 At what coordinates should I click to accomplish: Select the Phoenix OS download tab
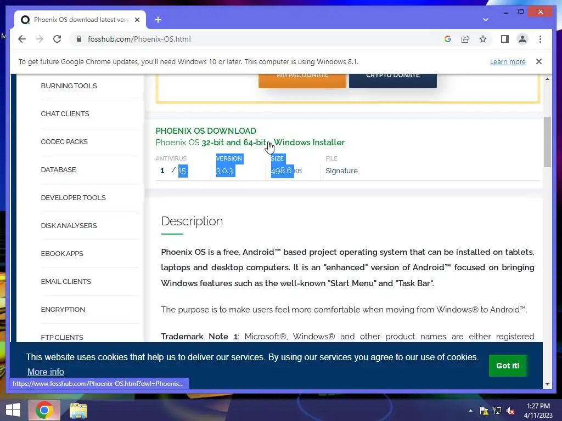pos(80,20)
